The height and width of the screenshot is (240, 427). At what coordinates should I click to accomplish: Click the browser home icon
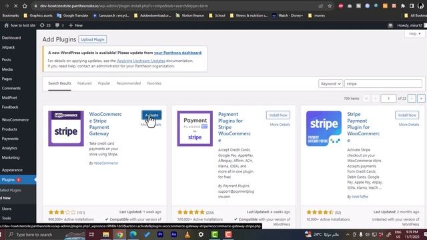25,6
